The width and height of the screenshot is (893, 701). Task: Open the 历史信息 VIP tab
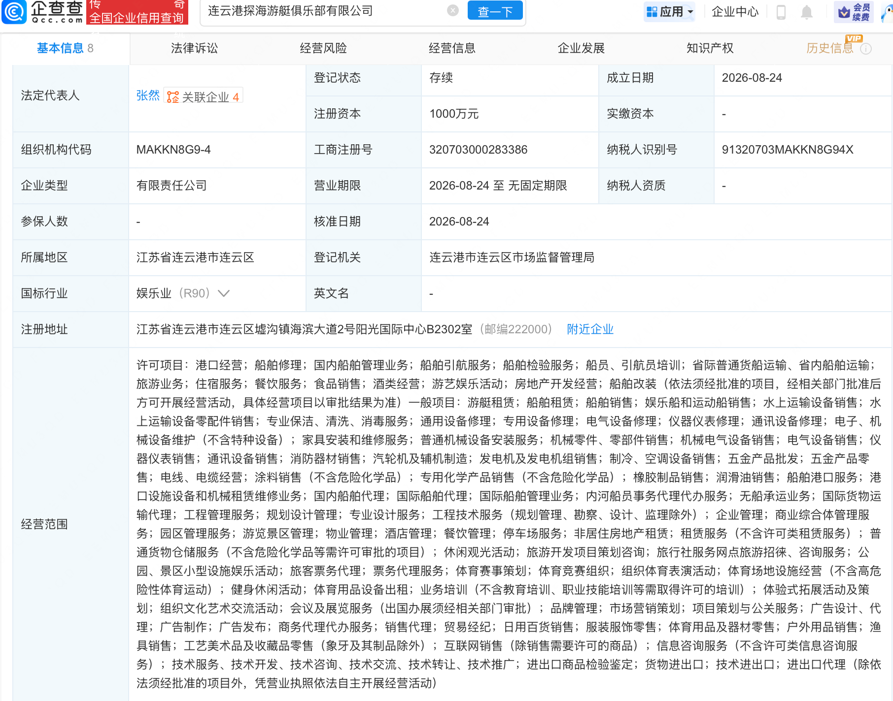tap(830, 48)
